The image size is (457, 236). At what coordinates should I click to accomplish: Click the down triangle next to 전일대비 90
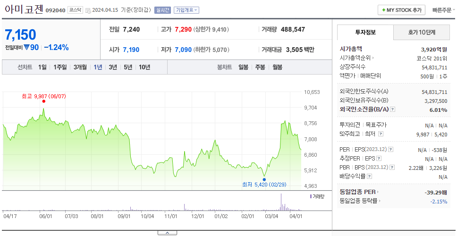[x=26, y=48]
